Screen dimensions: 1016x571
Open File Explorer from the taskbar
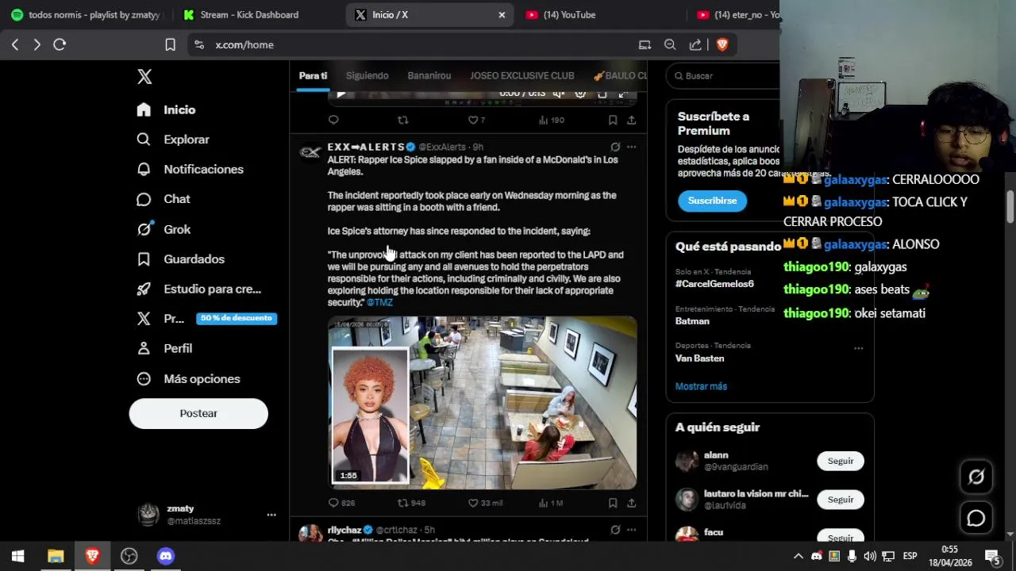point(56,556)
